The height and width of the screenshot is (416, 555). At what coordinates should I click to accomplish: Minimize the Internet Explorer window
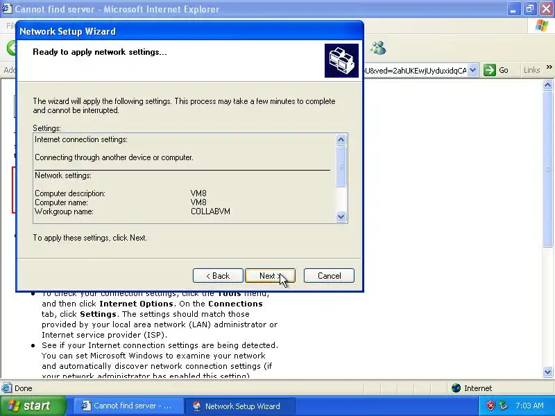(x=513, y=9)
